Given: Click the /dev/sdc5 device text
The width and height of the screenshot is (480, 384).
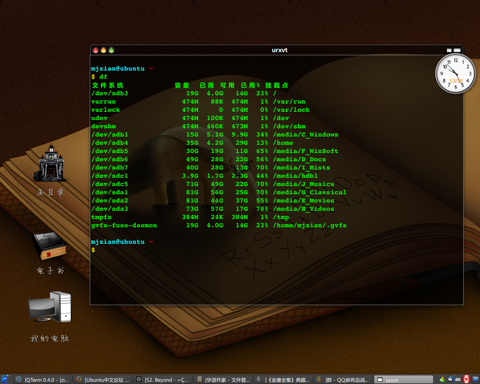Looking at the screenshot, I should point(109,184).
